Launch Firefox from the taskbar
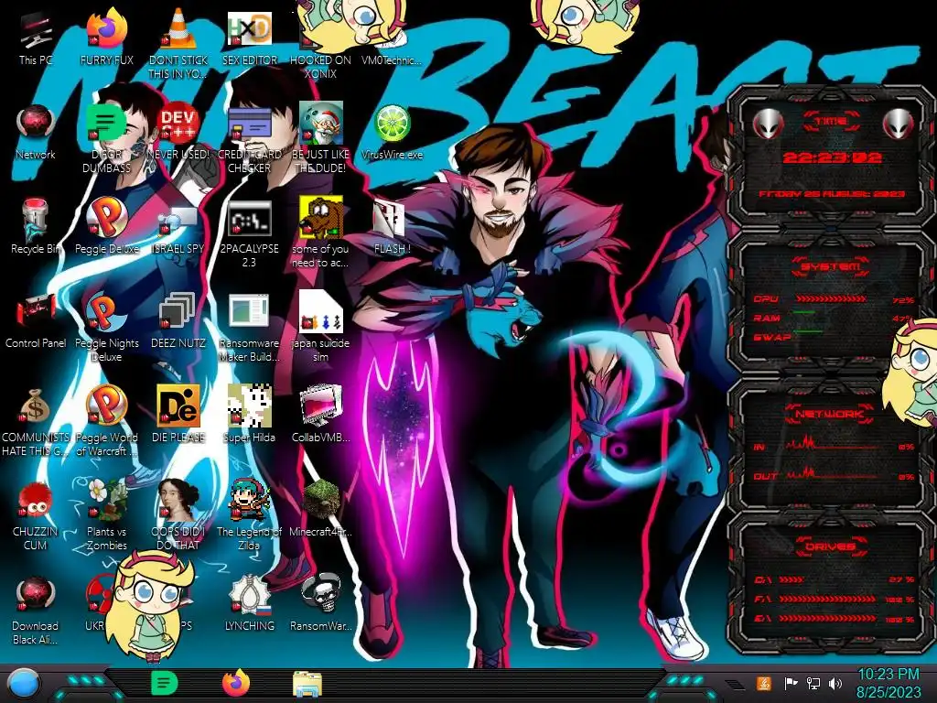 point(235,683)
